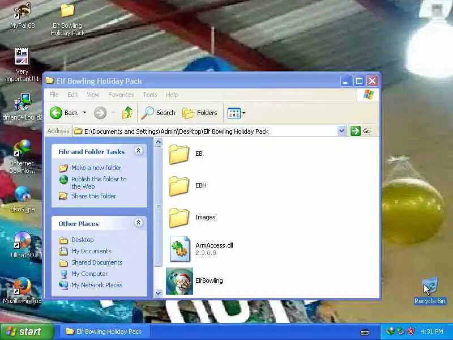
Task: Open the Back history dropdown arrow
Action: coord(84,112)
